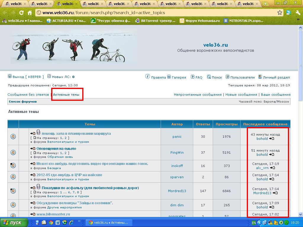Open the Галерея link
Image resolution: width=303 pixels, height=227 pixels.
(x=177, y=77)
